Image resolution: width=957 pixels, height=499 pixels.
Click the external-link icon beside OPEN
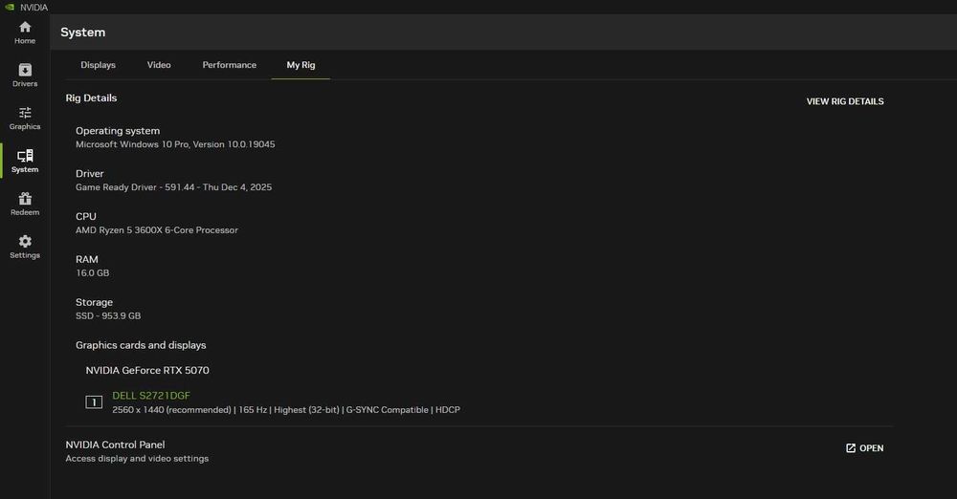(851, 448)
